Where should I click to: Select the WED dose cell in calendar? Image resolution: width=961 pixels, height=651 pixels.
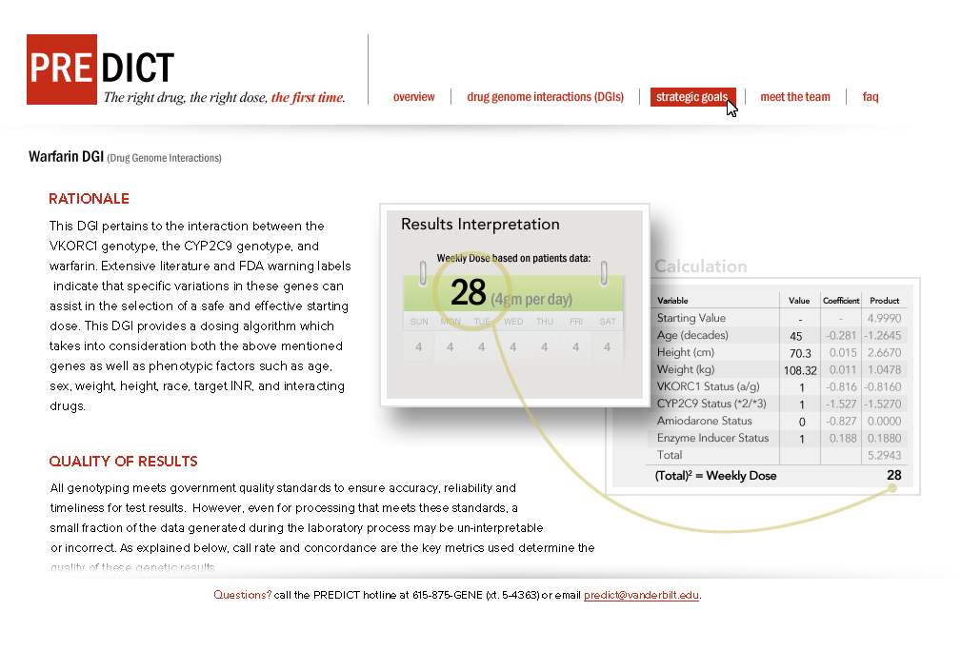point(513,347)
